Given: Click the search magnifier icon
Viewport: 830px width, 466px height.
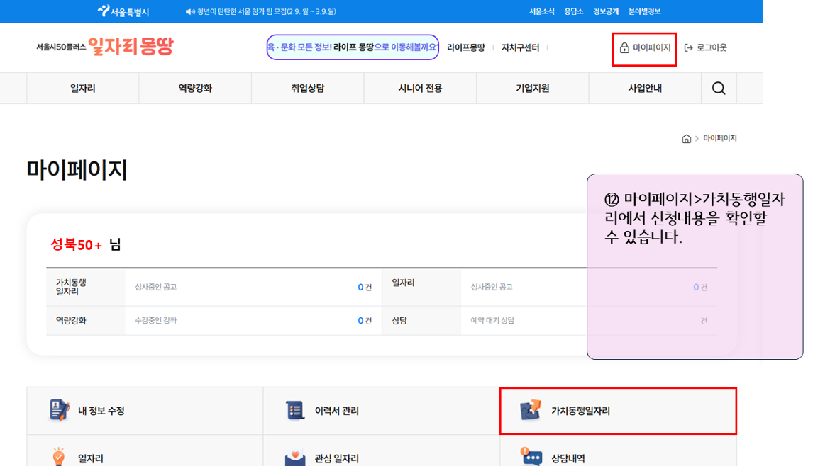Looking at the screenshot, I should click(x=719, y=89).
